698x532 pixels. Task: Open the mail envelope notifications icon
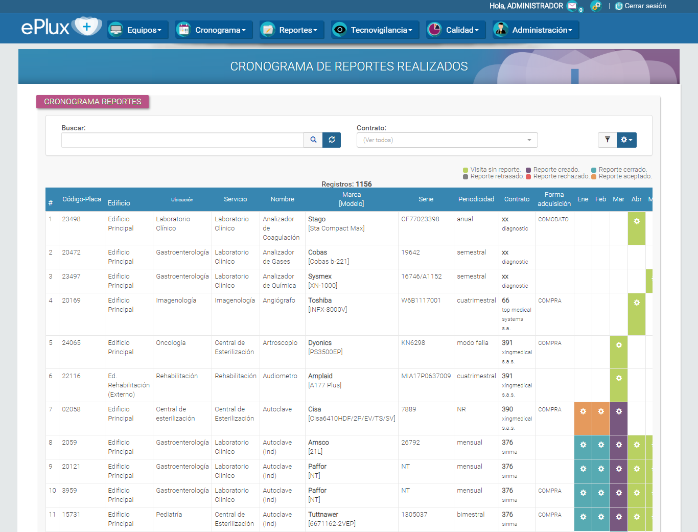pos(572,6)
